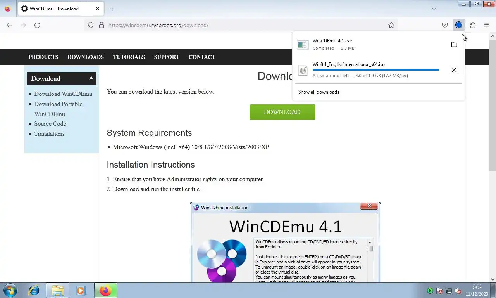This screenshot has width=496, height=298.
Task: Bookmark this page with the star
Action: [391, 25]
